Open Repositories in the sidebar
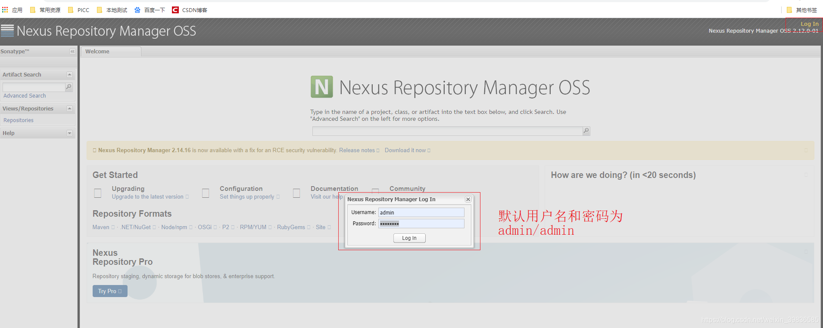The height and width of the screenshot is (328, 823). (x=19, y=120)
